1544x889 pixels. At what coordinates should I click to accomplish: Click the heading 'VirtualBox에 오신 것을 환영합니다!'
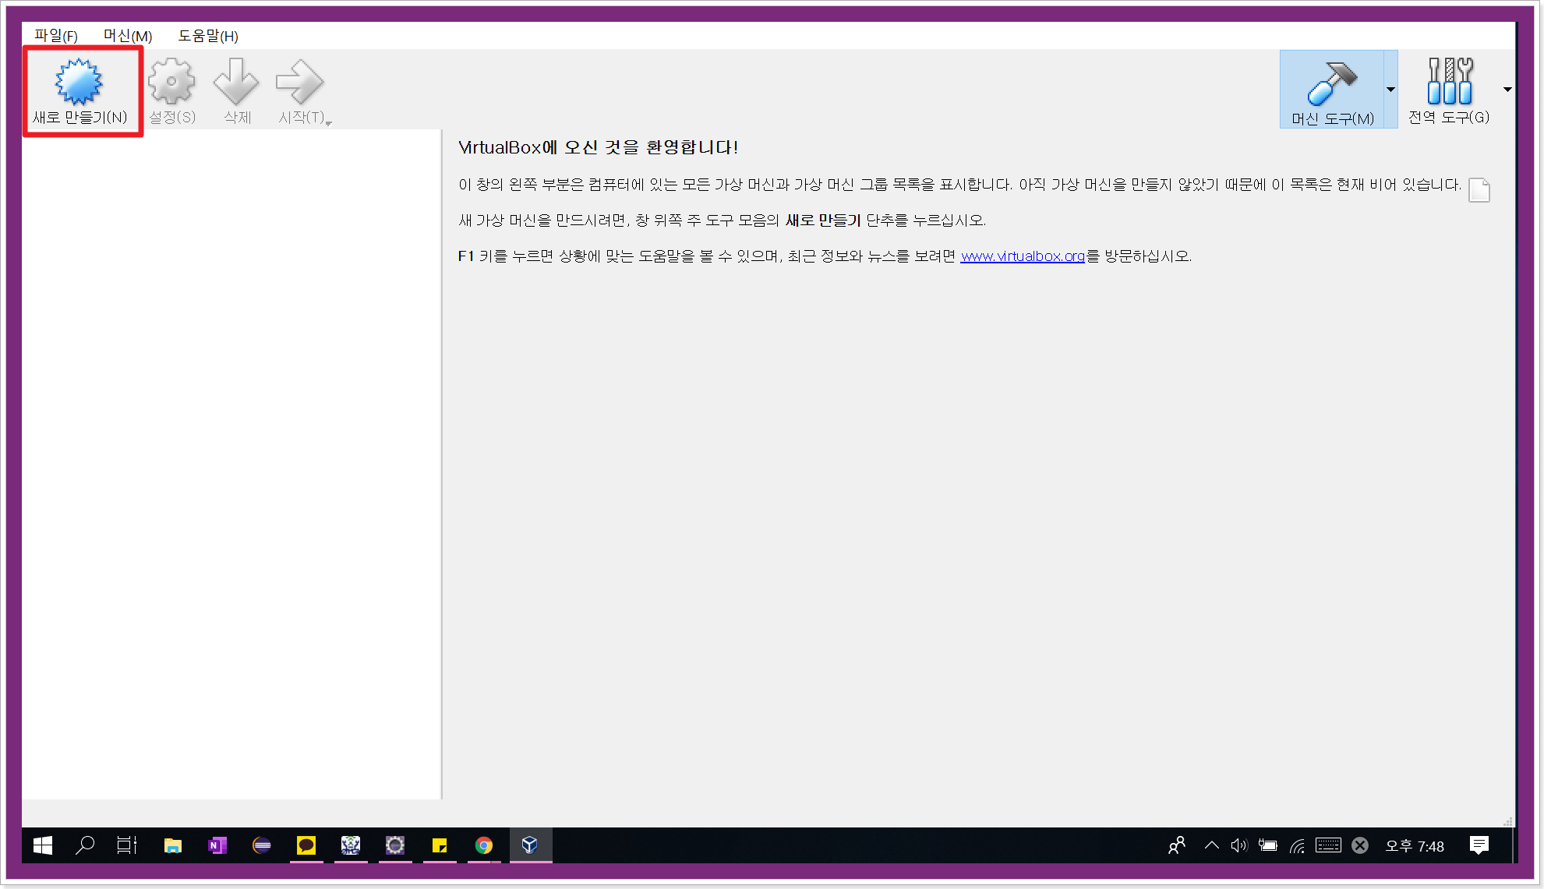[x=599, y=147]
